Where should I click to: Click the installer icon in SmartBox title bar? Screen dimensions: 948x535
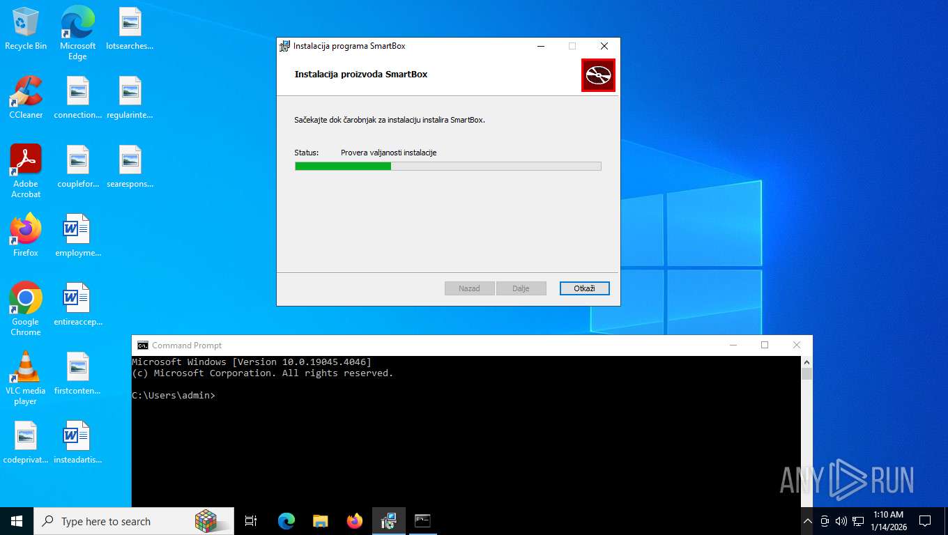click(x=284, y=46)
